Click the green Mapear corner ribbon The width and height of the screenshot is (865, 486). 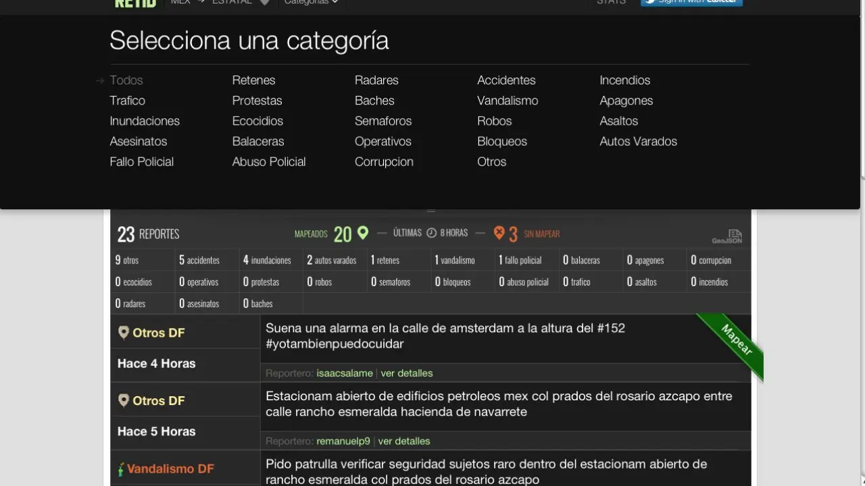(x=736, y=341)
